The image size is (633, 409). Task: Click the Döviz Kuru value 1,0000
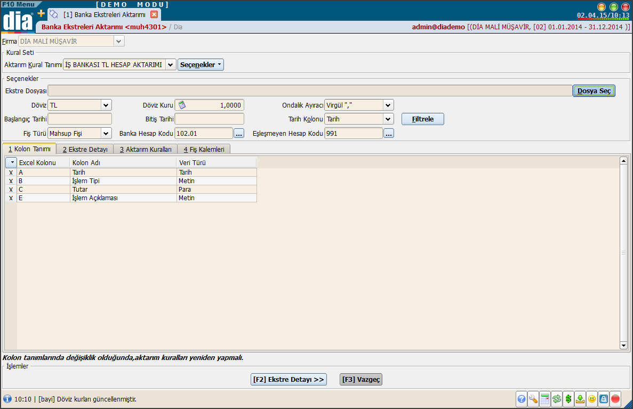(230, 105)
